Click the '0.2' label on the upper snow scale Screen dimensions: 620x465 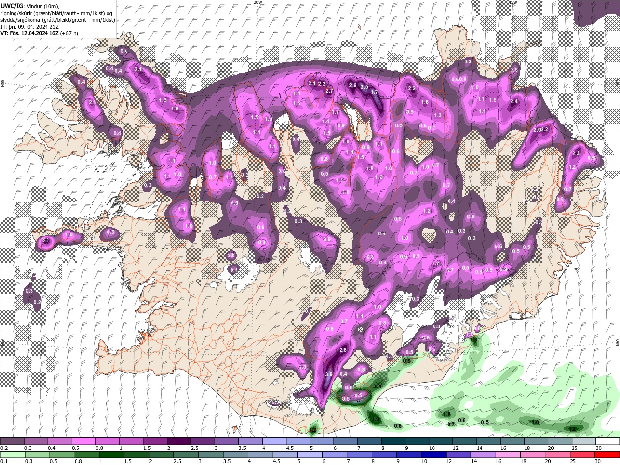pyautogui.click(x=4, y=448)
